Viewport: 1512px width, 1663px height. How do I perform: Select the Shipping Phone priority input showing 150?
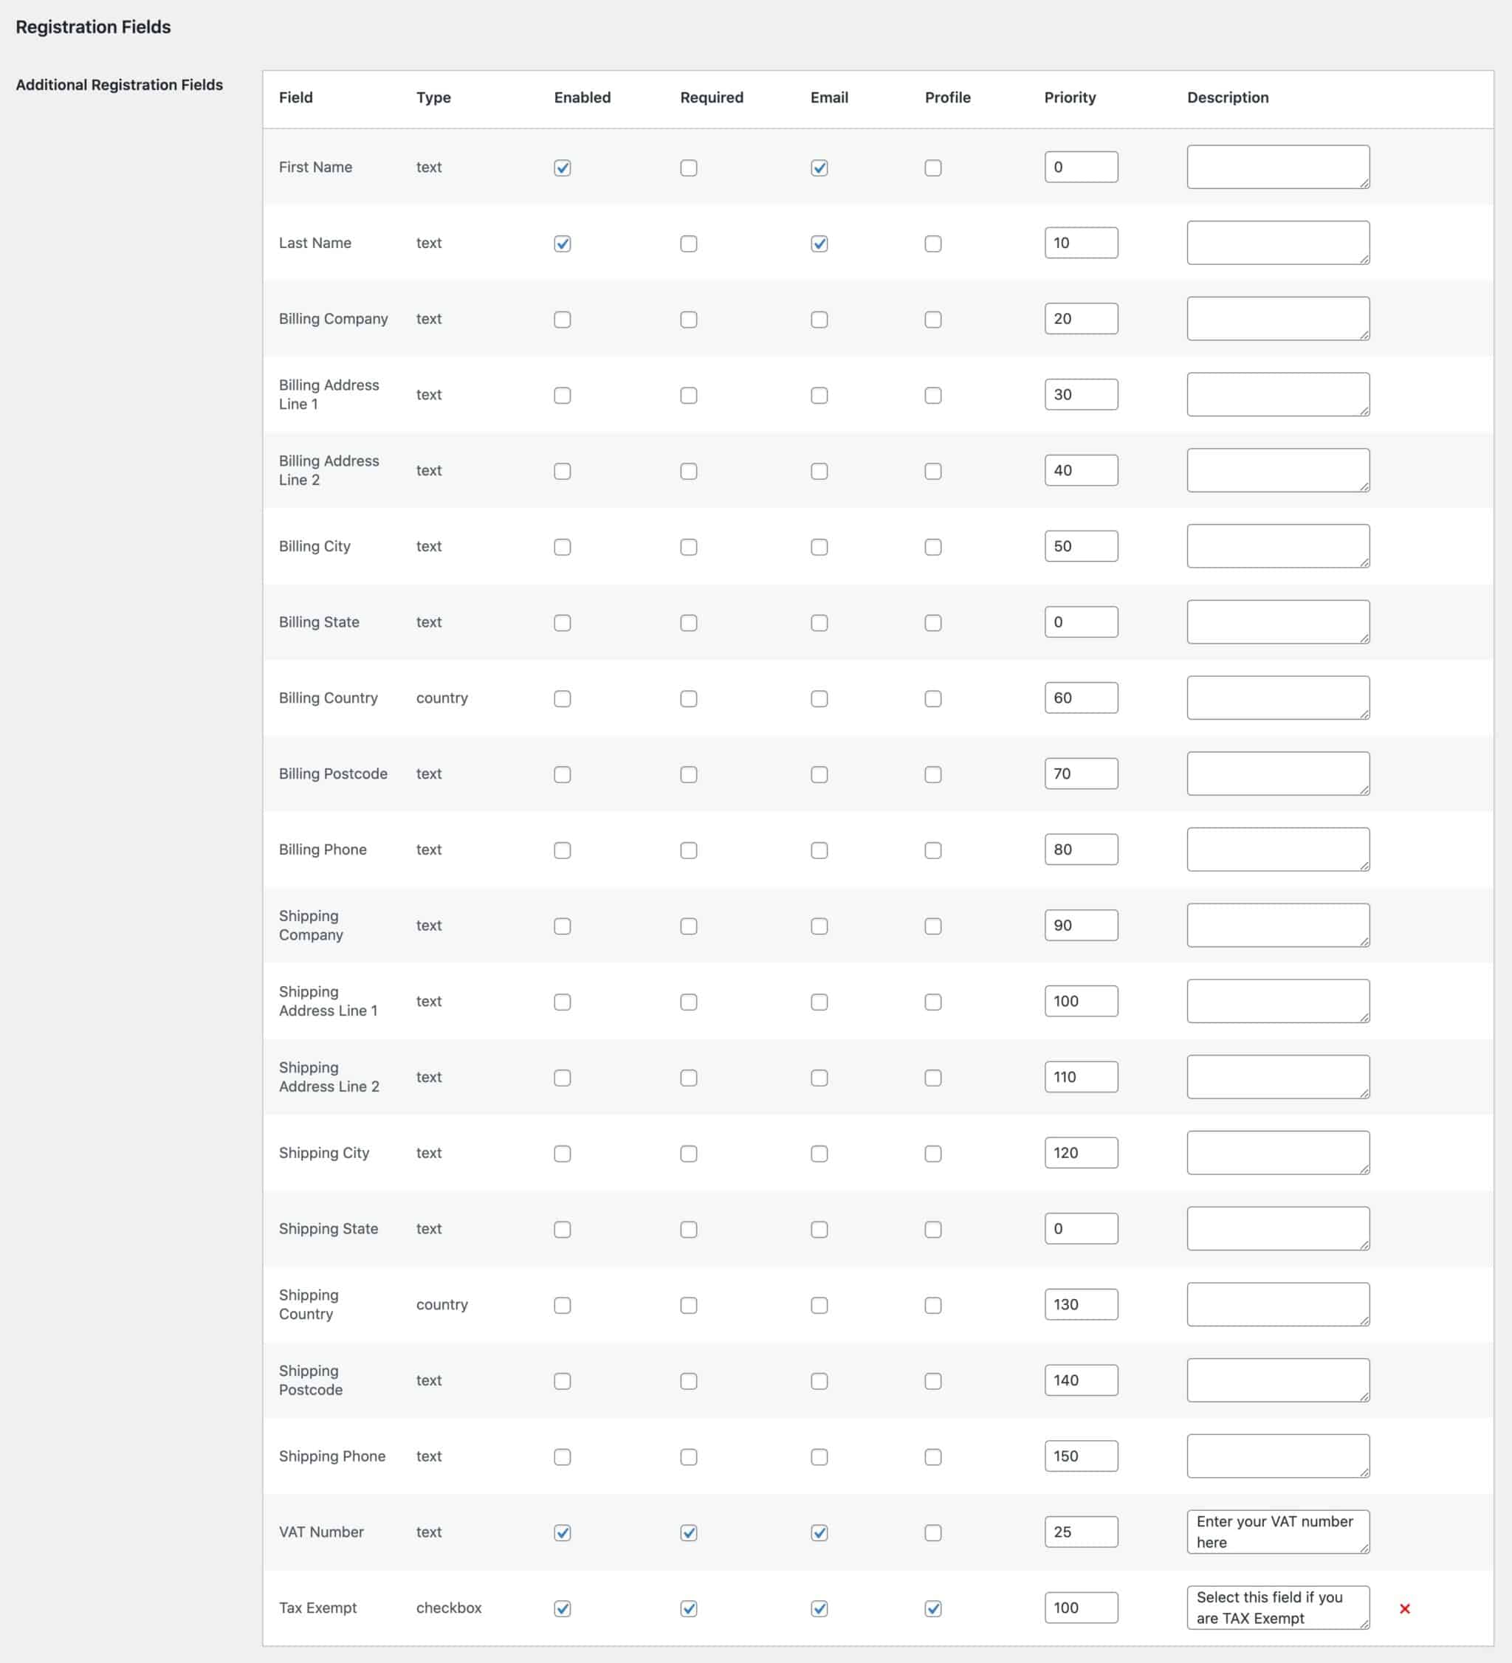(x=1081, y=1456)
